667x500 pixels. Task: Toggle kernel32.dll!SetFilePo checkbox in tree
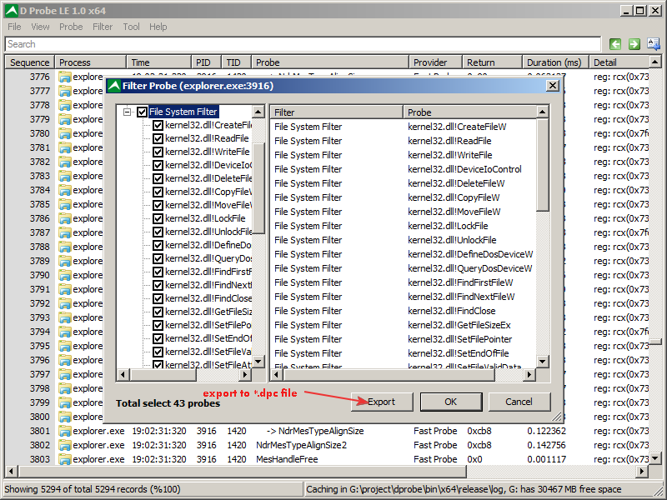coord(158,325)
